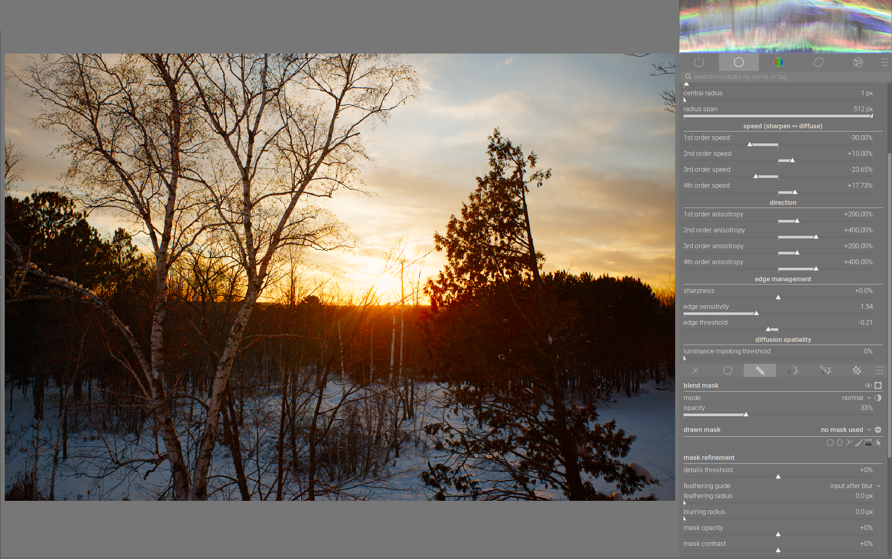Toggle the blend mask eye display
The image size is (892, 559).
(868, 385)
